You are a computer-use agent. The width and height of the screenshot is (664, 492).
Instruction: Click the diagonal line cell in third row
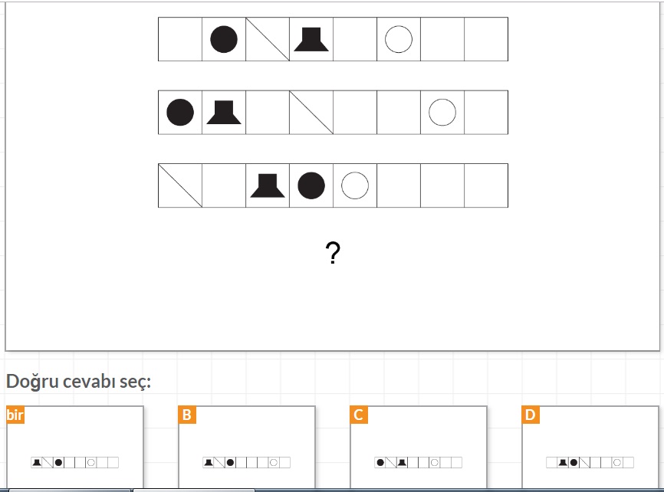180,185
